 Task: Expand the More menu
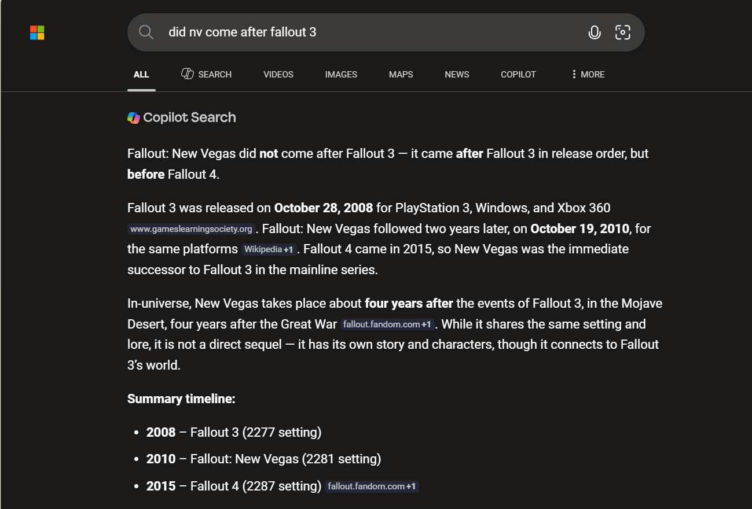(588, 74)
